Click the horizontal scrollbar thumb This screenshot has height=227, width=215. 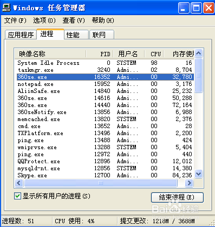tap(101, 183)
